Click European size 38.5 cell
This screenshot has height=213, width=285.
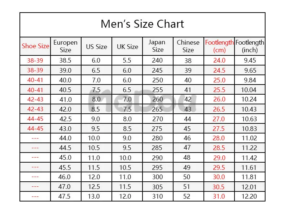(x=65, y=60)
